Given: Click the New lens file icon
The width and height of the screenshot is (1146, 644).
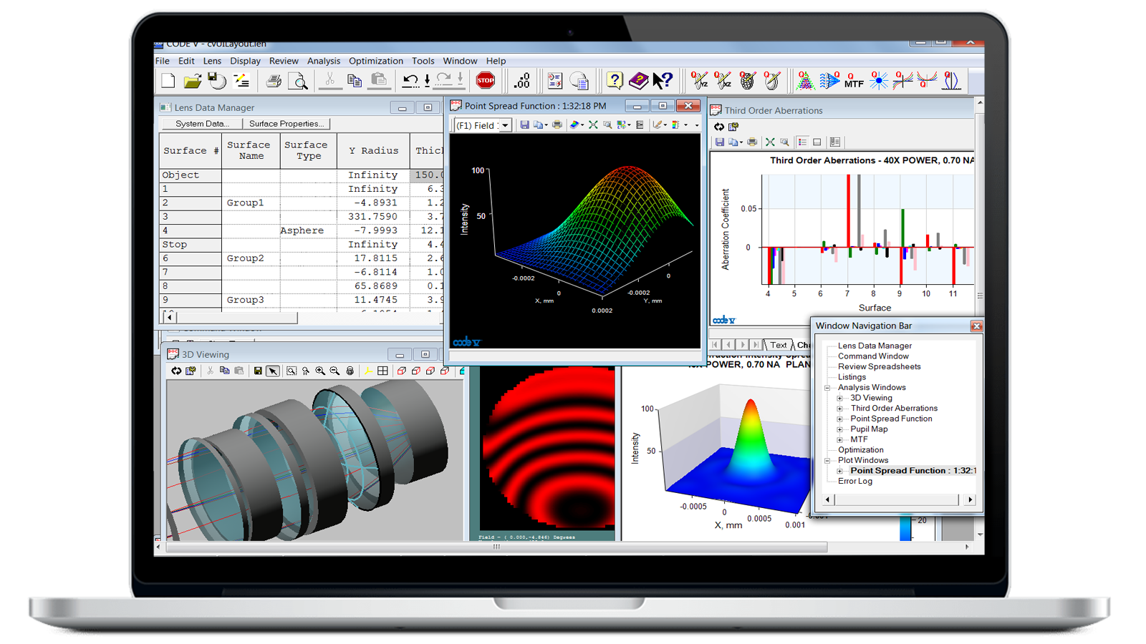Looking at the screenshot, I should point(168,81).
